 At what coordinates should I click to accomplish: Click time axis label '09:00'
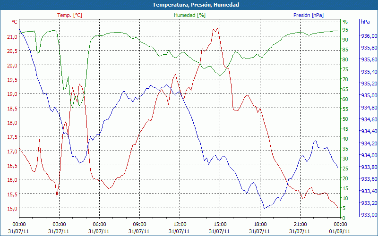point(139,225)
